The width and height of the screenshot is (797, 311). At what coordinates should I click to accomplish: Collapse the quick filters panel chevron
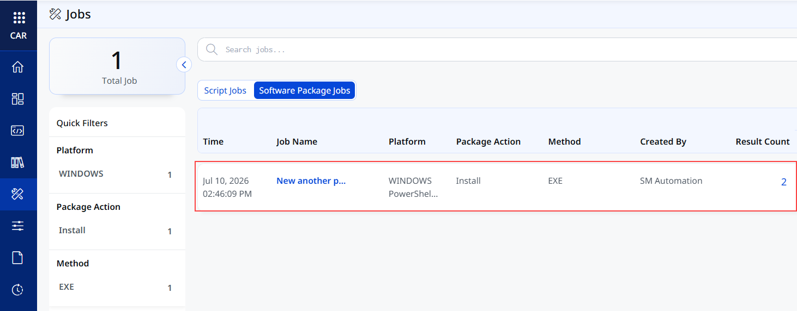[x=184, y=65]
